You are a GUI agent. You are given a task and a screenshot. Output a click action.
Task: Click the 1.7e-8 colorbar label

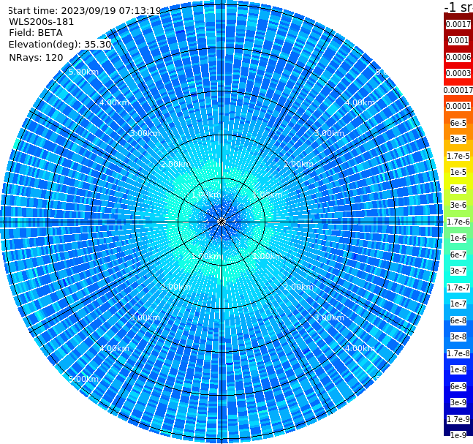point(458,353)
